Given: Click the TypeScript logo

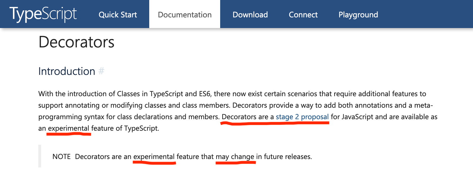Looking at the screenshot, I should pyautogui.click(x=43, y=14).
